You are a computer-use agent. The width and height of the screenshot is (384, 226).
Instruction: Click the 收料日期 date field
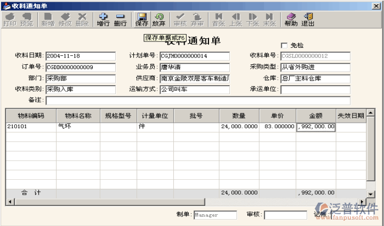[x=80, y=56]
